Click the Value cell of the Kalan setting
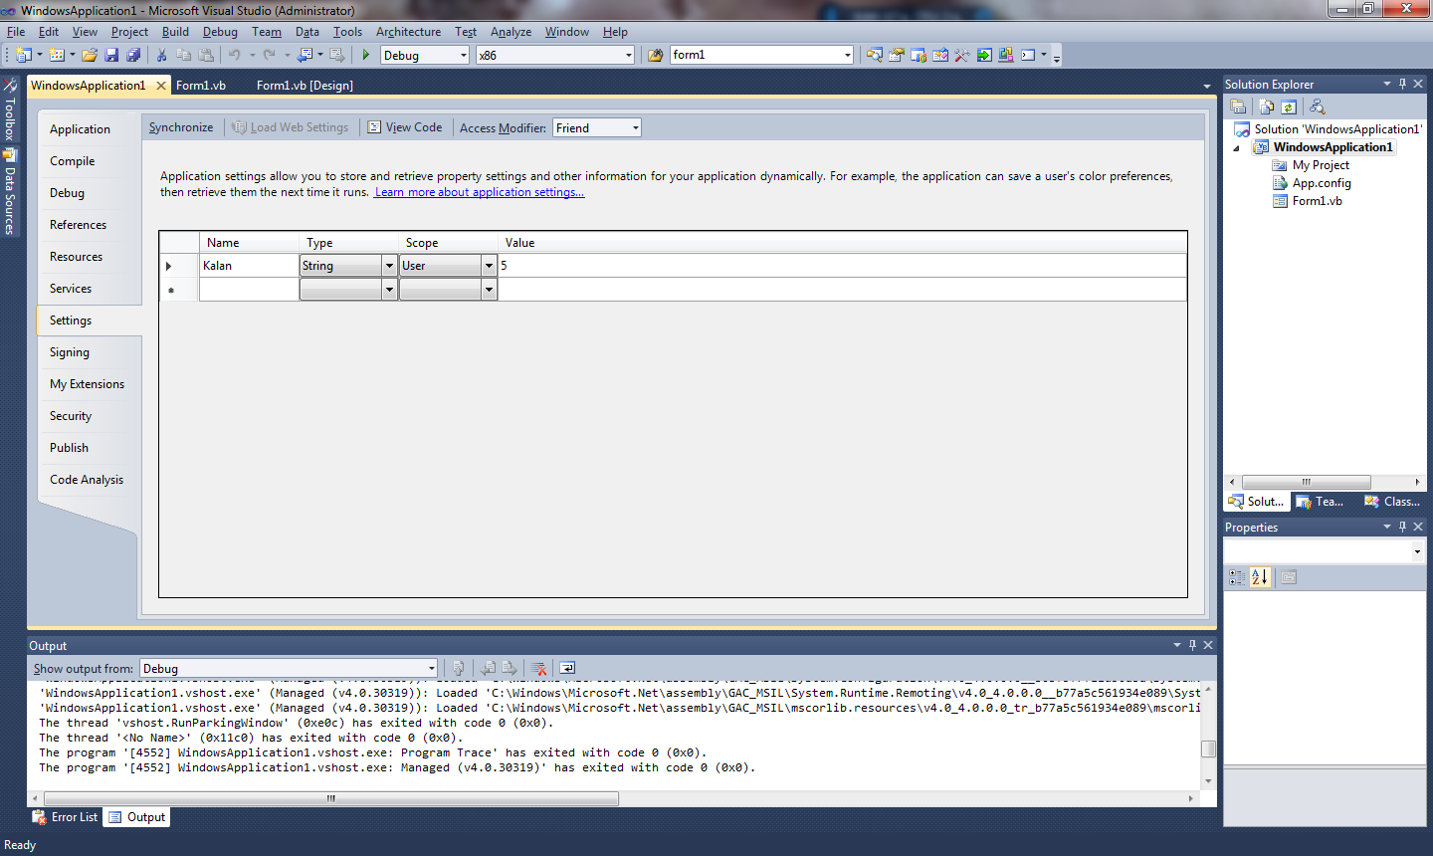 pos(842,266)
